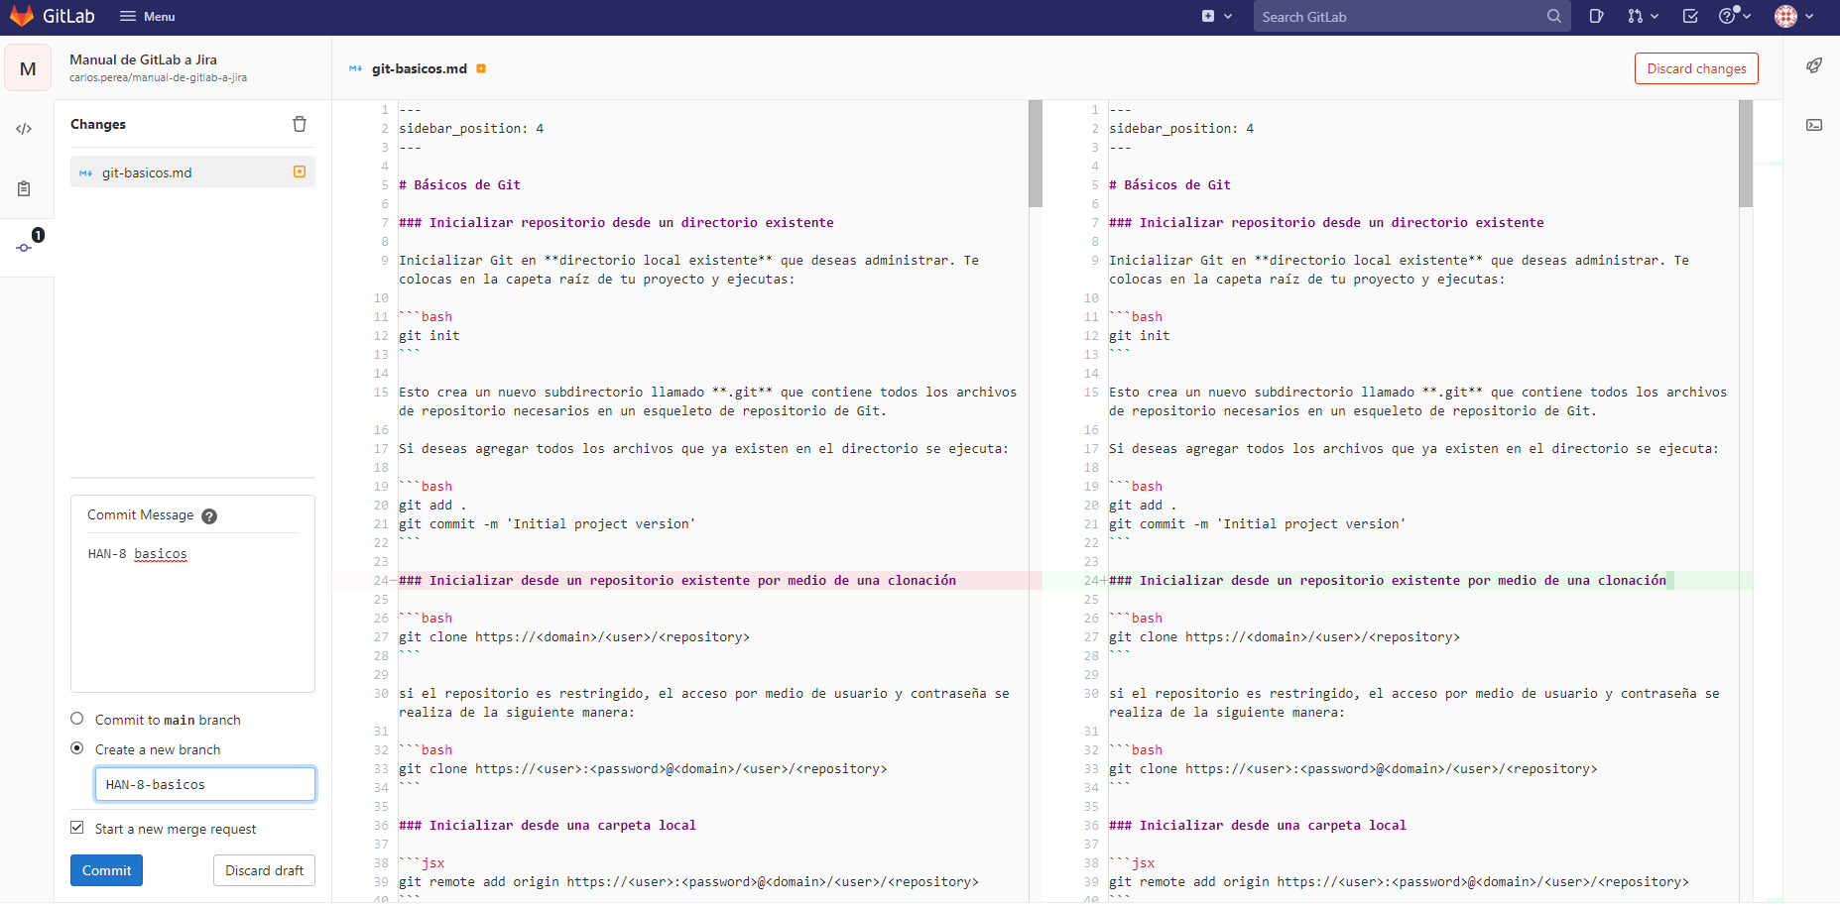Expand the Help question mark dropdown
The width and height of the screenshot is (1840, 907).
tap(1735, 16)
